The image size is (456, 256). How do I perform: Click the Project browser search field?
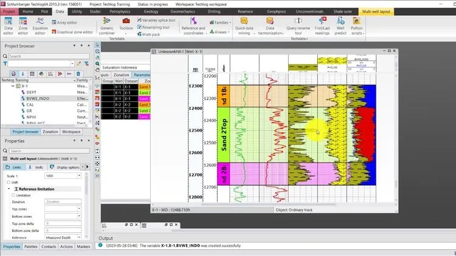pos(49,56)
